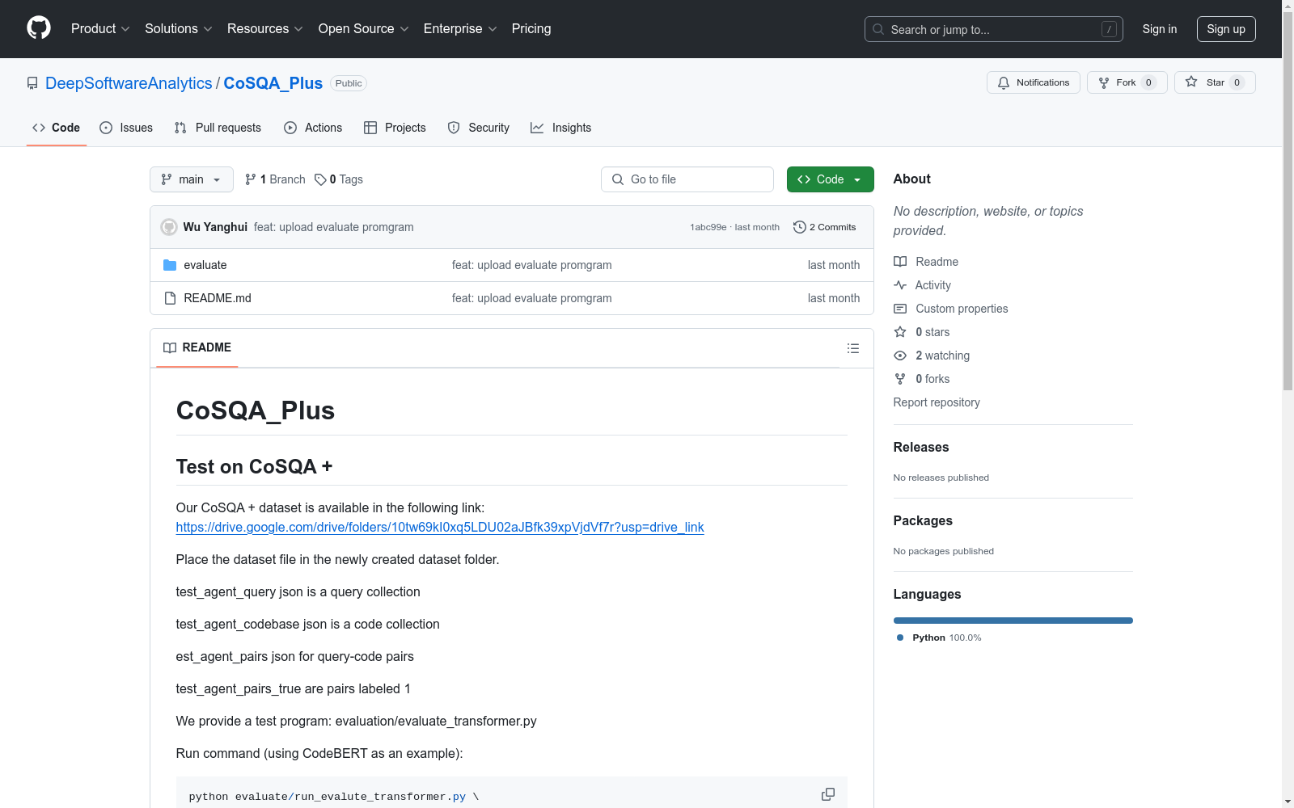1294x808 pixels.
Task: Expand the Solutions menu
Action: [178, 28]
